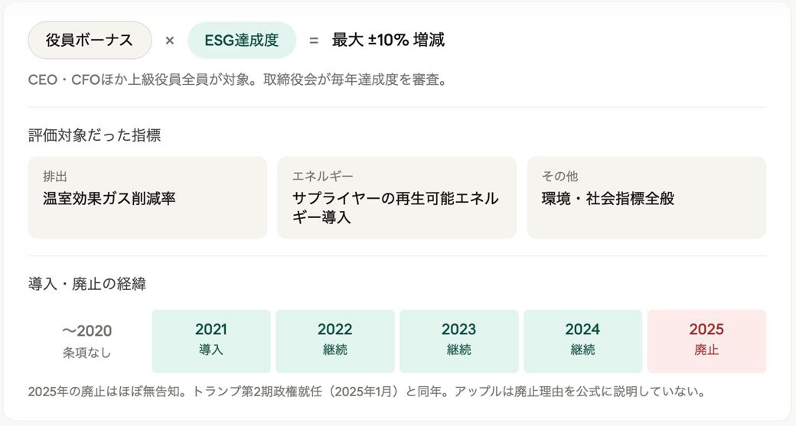796x426 pixels.
Task: Select the 温室効果ガス削減率 indicator title
Action: pos(109,198)
